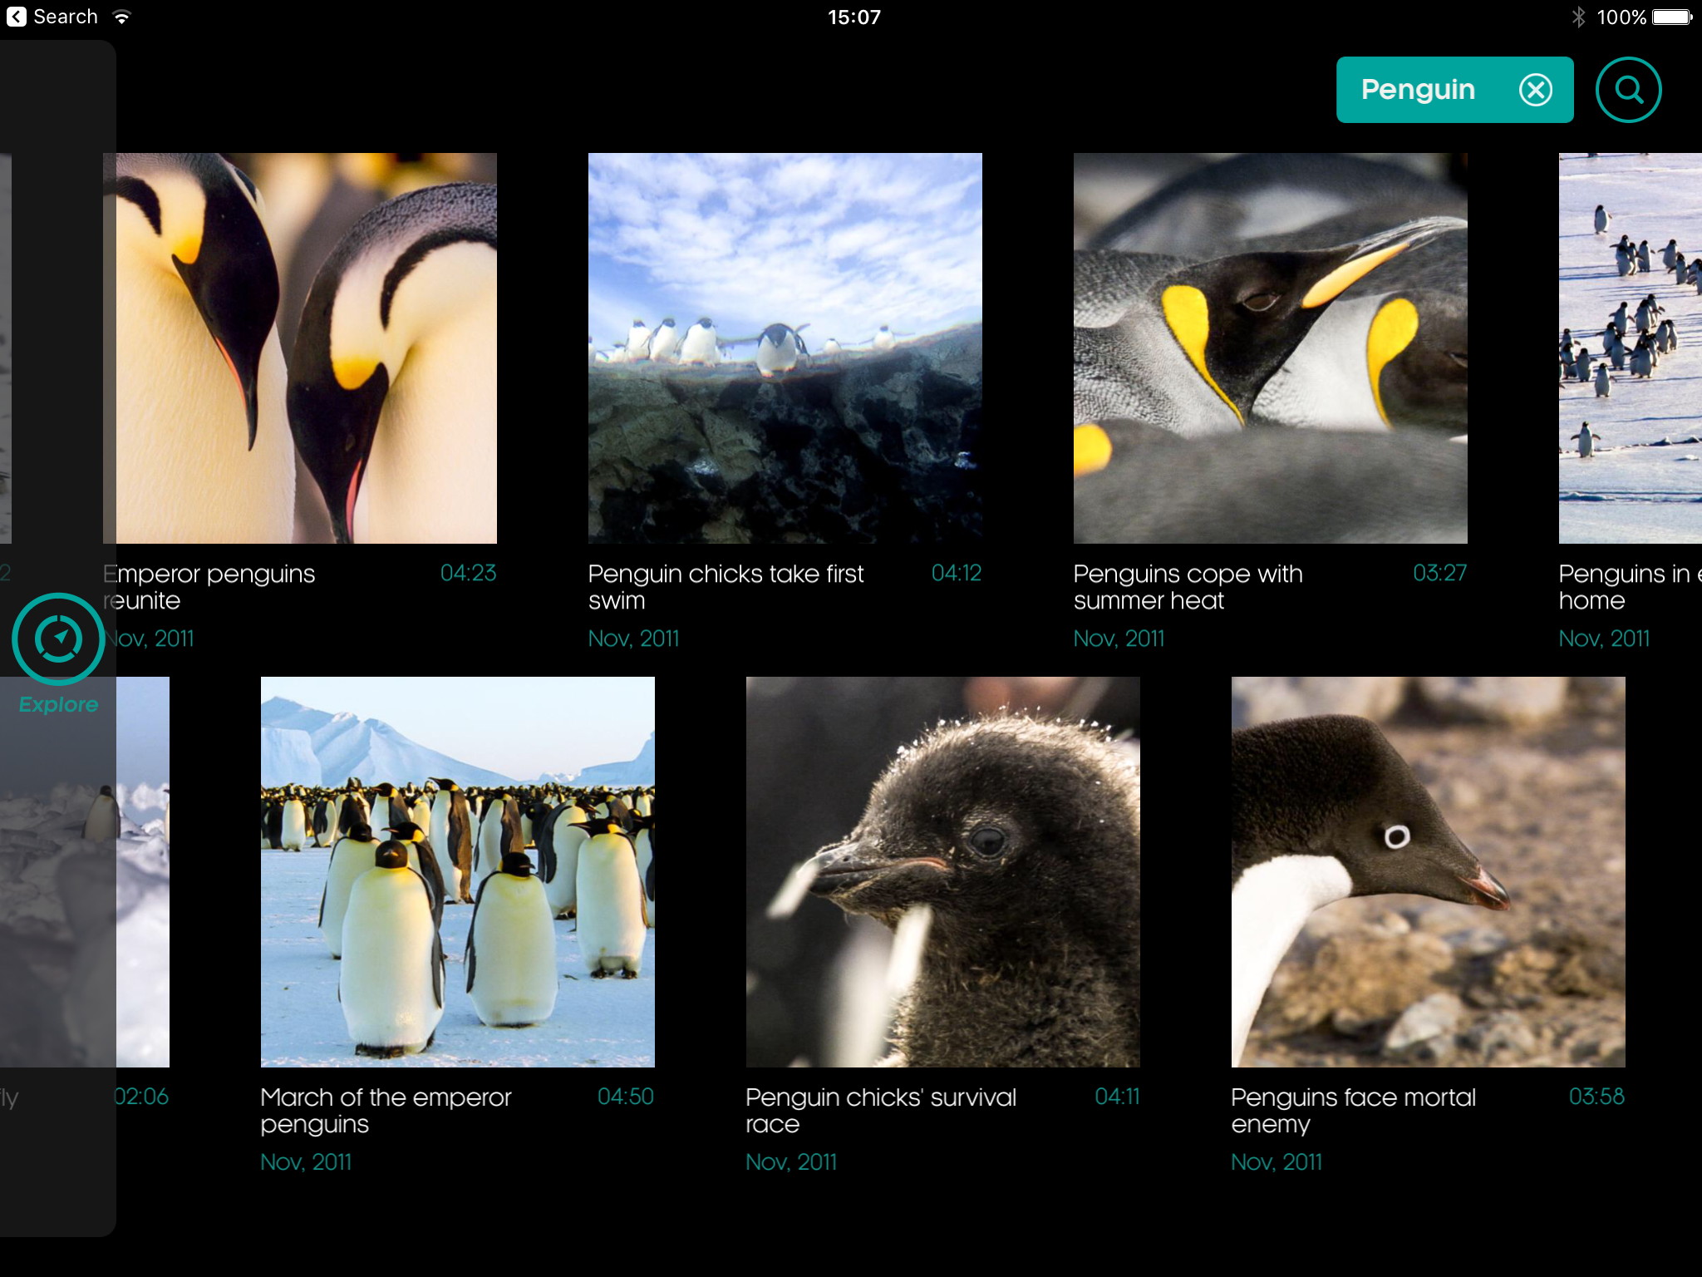Tap the Wi-Fi status icon

coord(121,17)
